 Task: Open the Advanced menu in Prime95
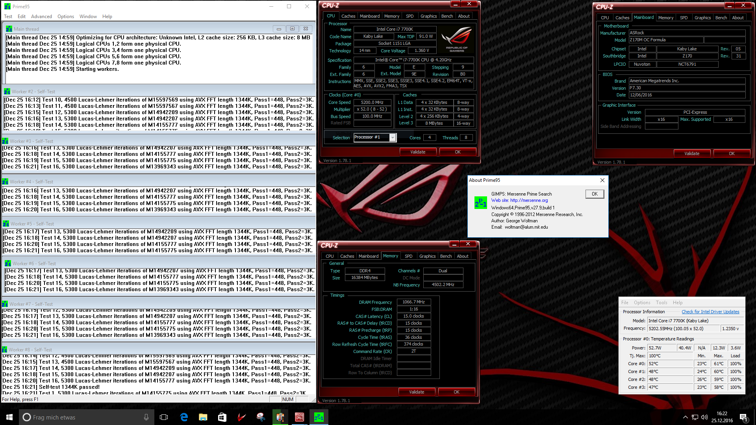[x=41, y=17]
